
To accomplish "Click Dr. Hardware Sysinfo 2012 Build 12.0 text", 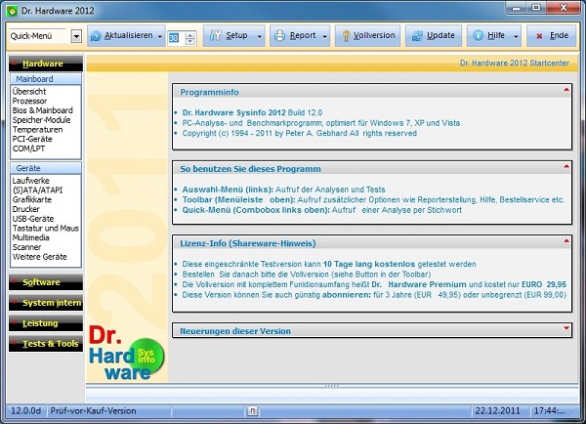I will click(x=252, y=112).
